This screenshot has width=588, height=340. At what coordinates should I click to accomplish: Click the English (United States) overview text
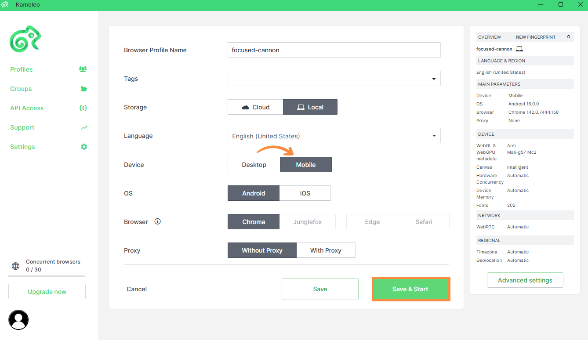click(501, 72)
